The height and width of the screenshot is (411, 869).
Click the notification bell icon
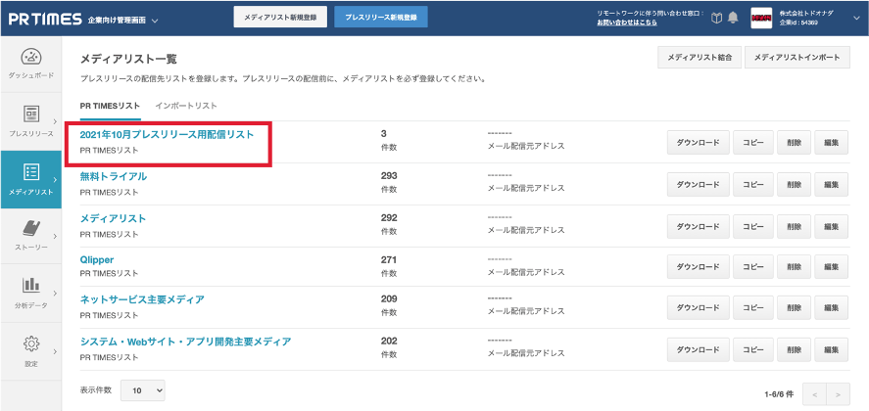pyautogui.click(x=733, y=18)
